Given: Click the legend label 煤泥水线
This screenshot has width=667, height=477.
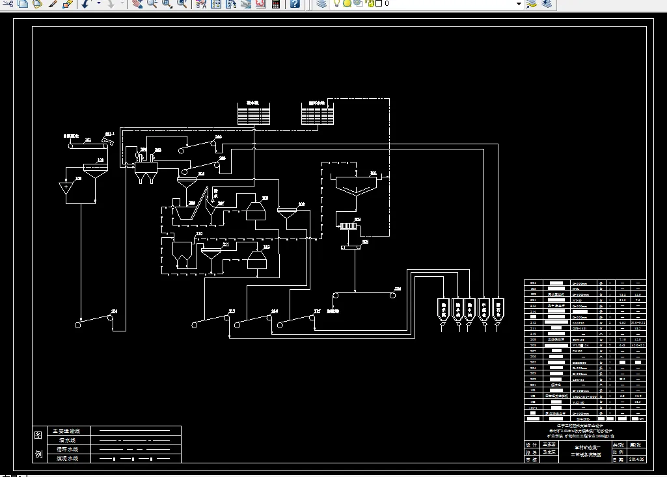Looking at the screenshot, I should pyautogui.click(x=67, y=458).
